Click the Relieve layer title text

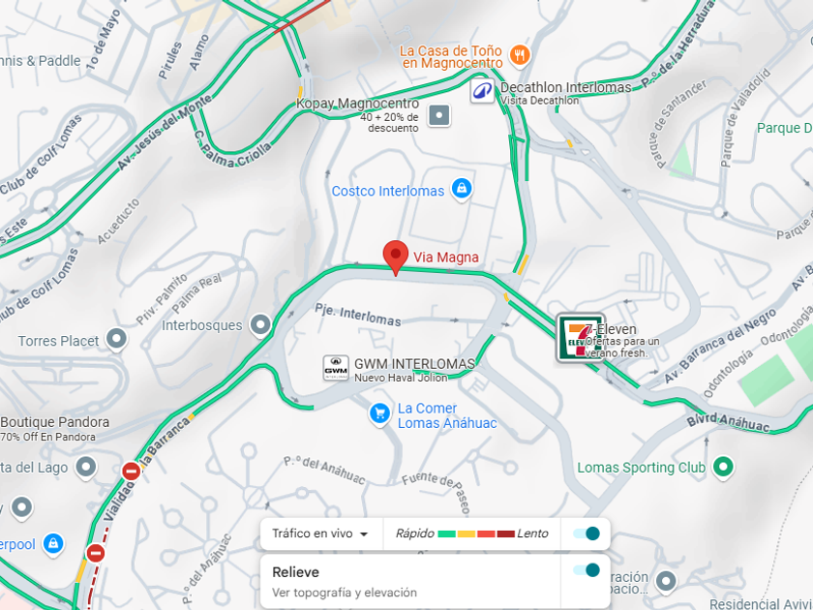[295, 572]
